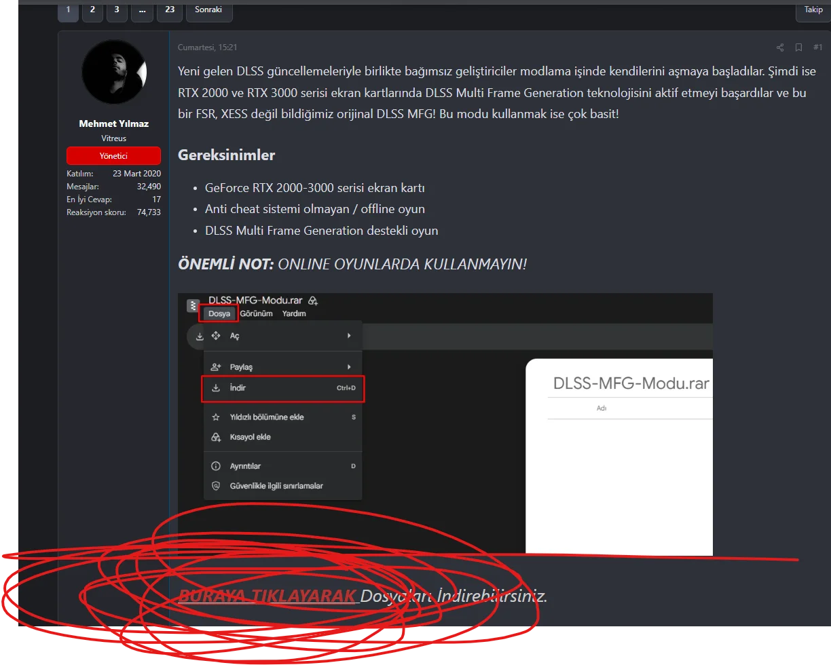Expand the '...' page jump menu
The width and height of the screenshot is (831, 665).
point(141,10)
